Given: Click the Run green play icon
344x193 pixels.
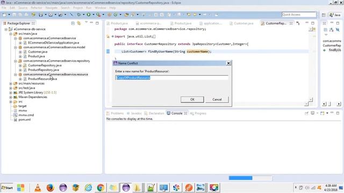Looking at the screenshot, I should pyautogui.click(x=88, y=14).
